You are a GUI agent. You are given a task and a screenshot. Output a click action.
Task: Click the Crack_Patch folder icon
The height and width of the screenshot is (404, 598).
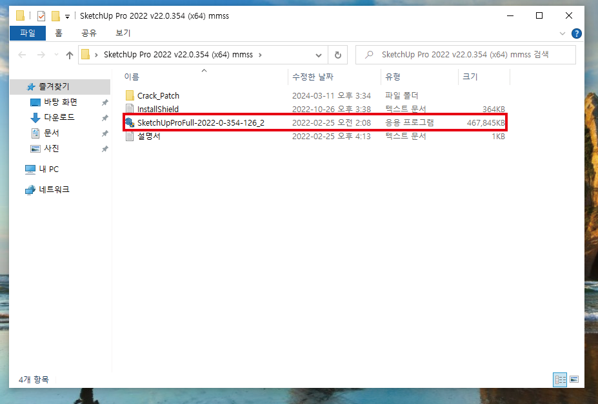click(130, 95)
